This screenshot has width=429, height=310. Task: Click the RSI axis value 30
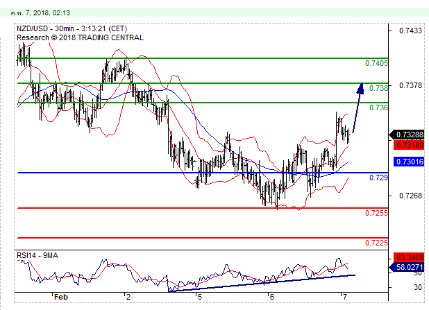(417, 287)
